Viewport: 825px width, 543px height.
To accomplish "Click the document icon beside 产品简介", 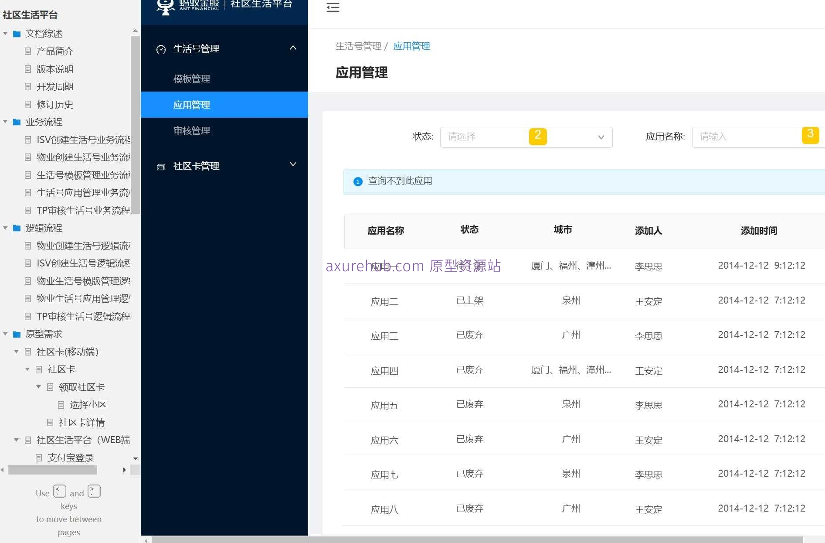I will tap(27, 51).
